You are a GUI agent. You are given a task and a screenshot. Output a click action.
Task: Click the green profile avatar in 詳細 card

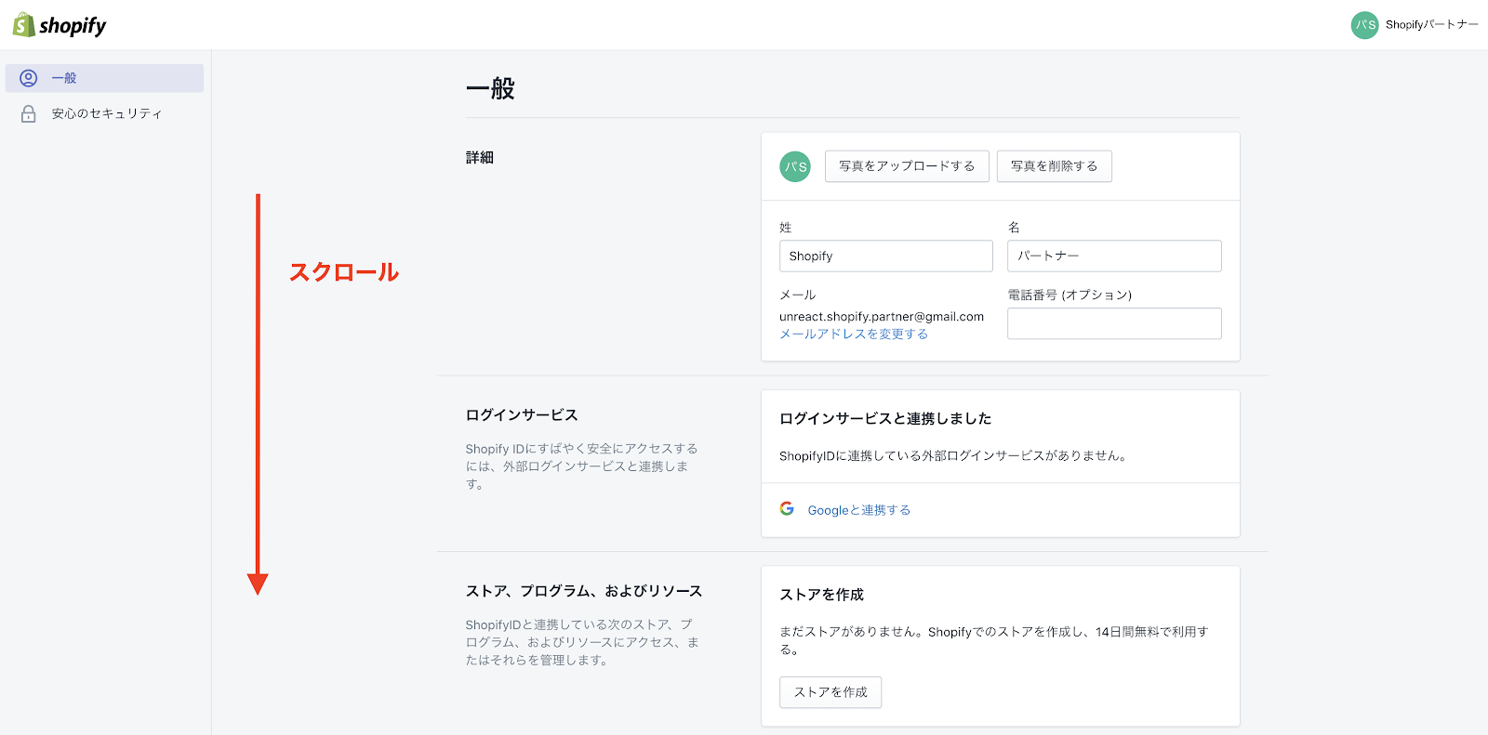(x=794, y=166)
